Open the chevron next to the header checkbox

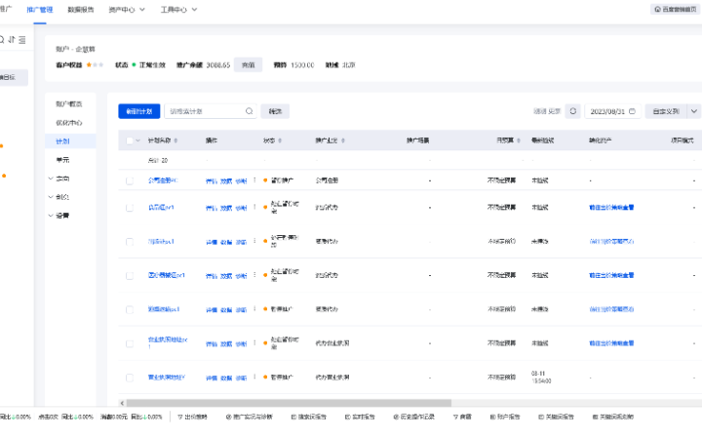click(137, 140)
